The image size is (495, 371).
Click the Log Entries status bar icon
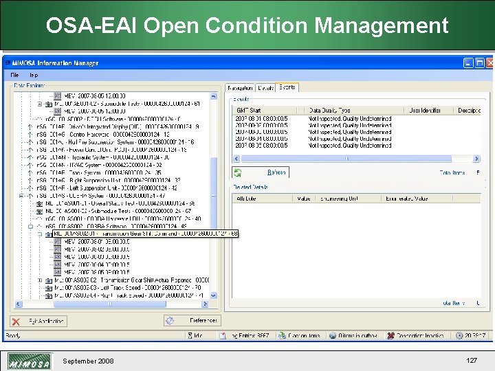click(x=223, y=336)
